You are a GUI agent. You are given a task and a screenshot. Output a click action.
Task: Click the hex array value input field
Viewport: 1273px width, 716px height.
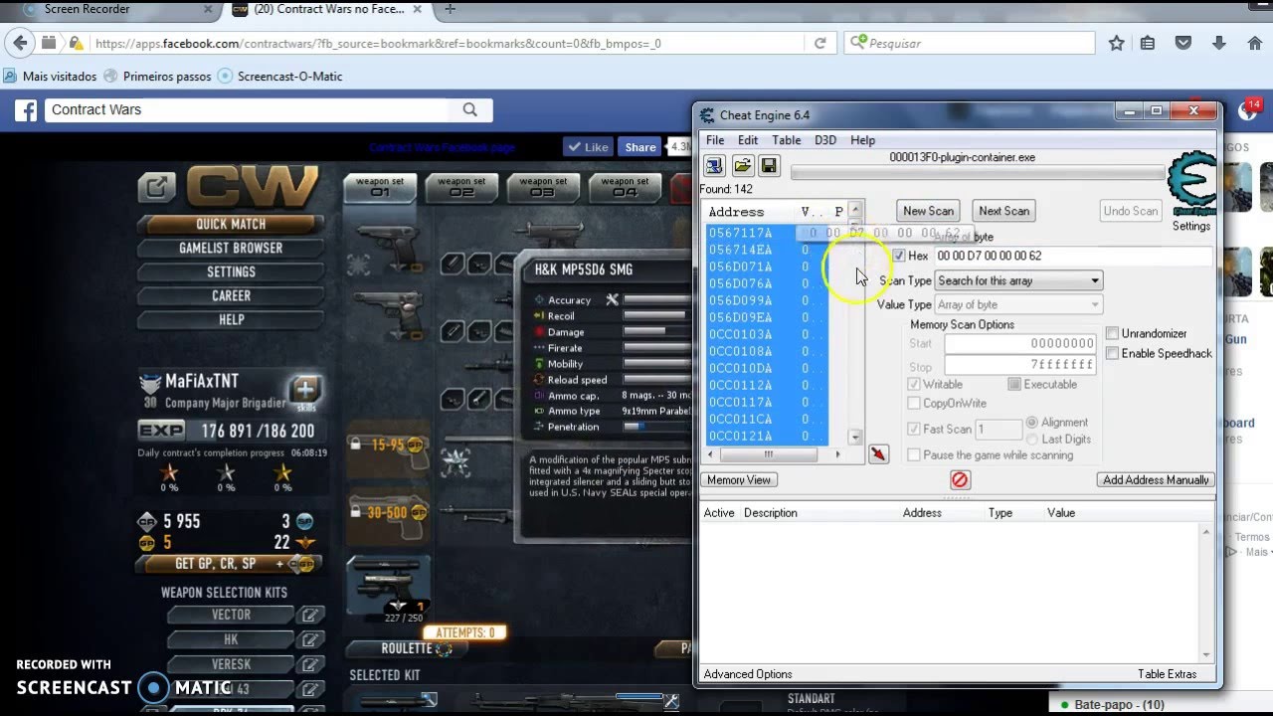(1074, 256)
